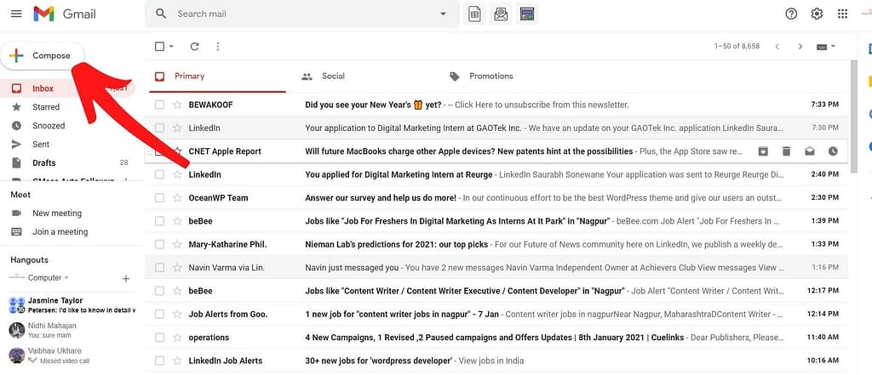
Task: Open email '30+ new jobs for wordpress developer'
Action: click(x=496, y=361)
